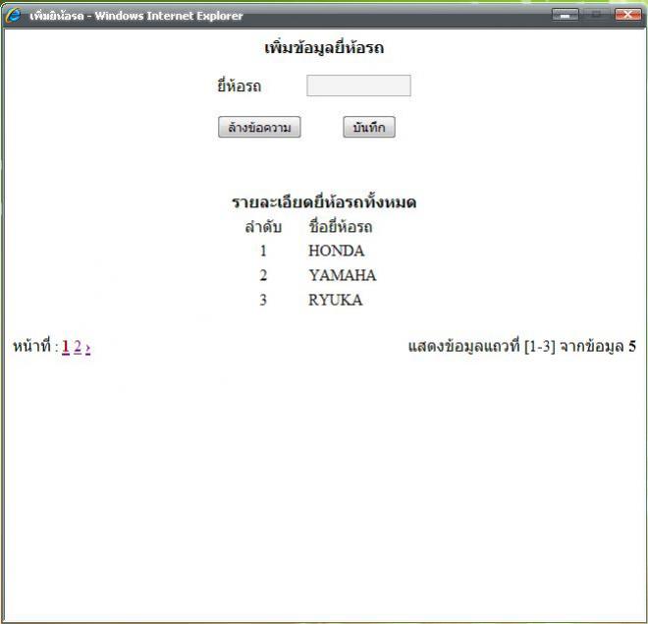Click the sequence number 2 cell
This screenshot has width=648, height=624.
[263, 275]
